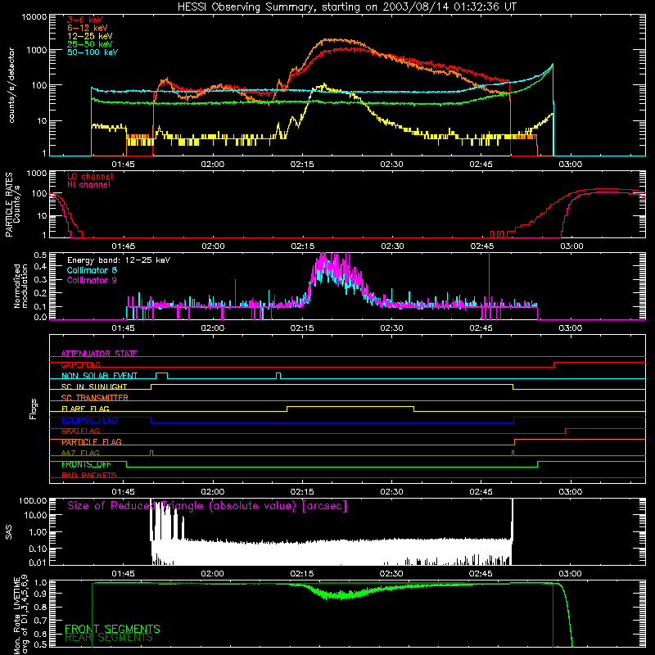
Task: Select the Collimator 8 legend label
Action: point(92,270)
